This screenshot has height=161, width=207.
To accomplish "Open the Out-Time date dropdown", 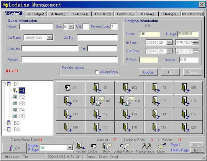I will coord(169,51).
